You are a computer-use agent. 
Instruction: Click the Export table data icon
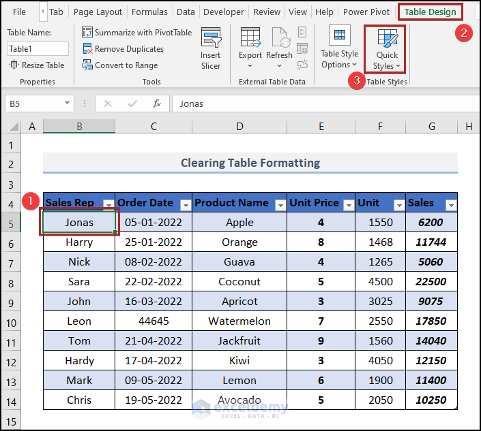click(250, 39)
